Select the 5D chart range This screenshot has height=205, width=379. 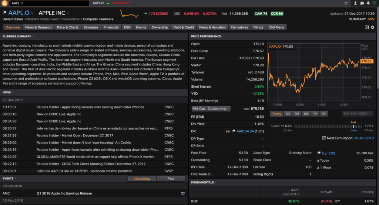pos(287,114)
